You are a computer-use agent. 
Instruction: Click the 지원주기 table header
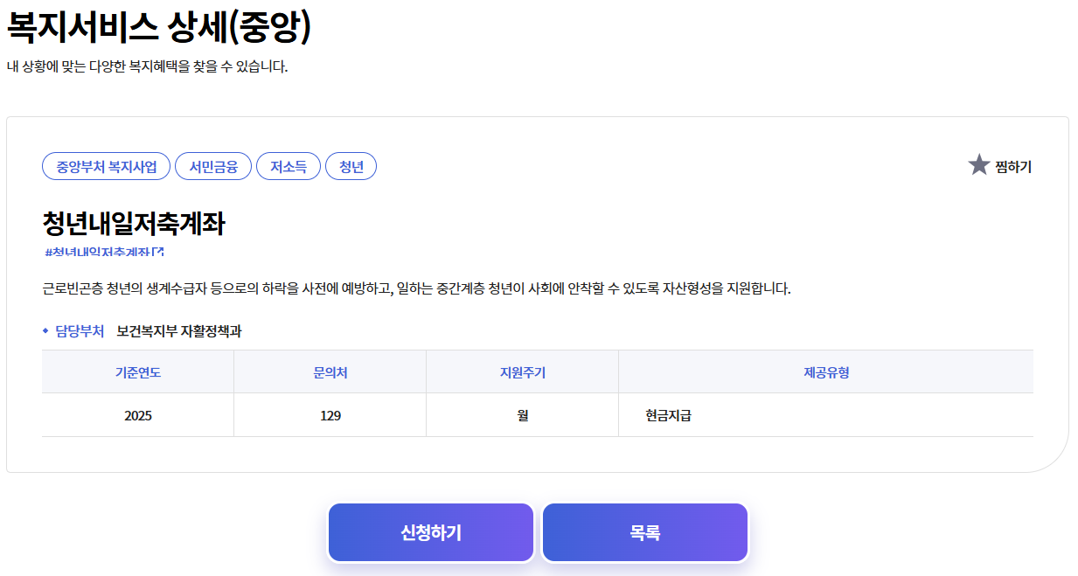coord(521,371)
